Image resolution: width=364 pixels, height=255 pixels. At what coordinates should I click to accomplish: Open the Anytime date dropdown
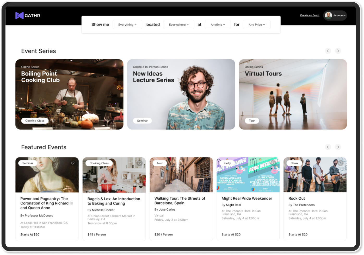(x=218, y=25)
